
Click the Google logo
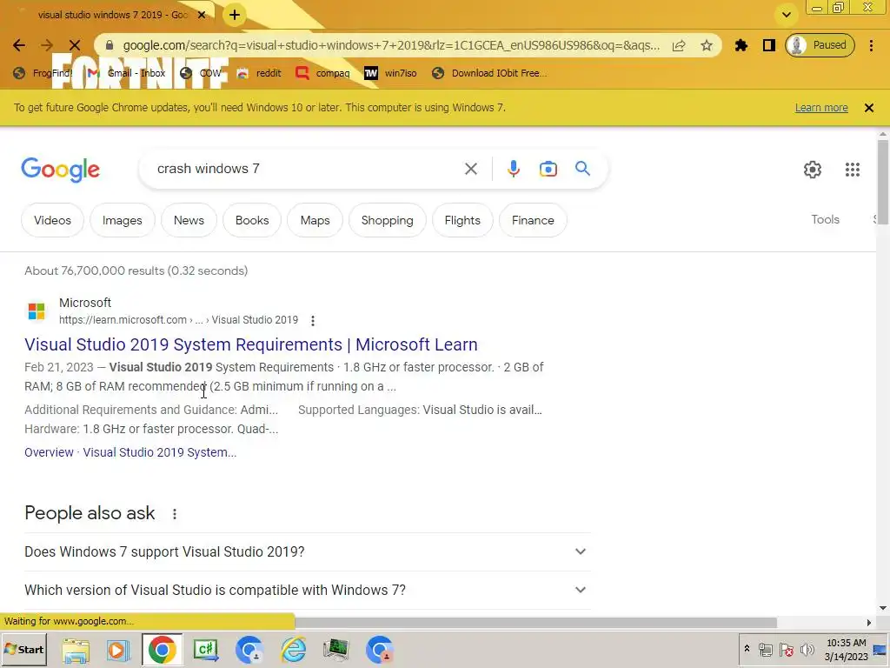(x=61, y=170)
